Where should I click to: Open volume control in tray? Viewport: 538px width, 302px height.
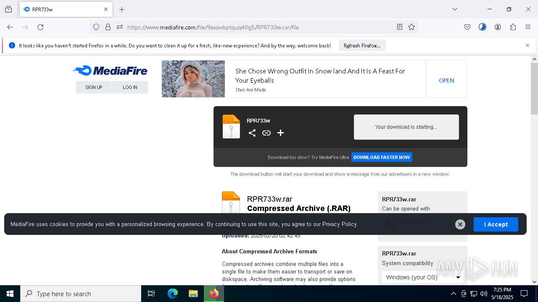(x=484, y=294)
